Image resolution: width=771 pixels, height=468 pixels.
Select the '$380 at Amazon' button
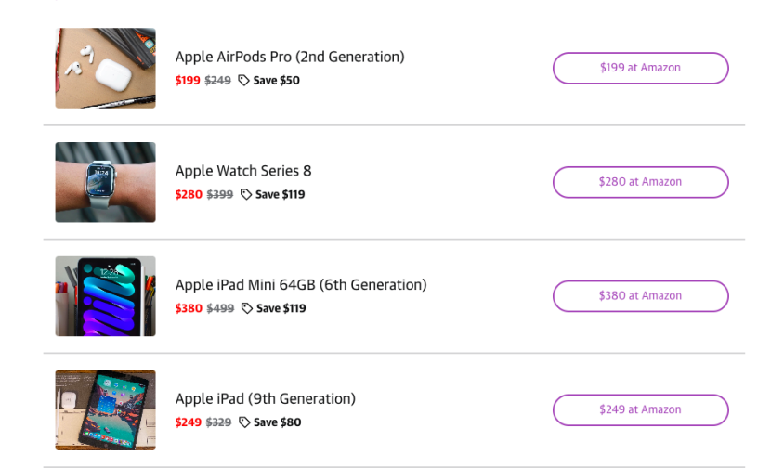point(640,296)
